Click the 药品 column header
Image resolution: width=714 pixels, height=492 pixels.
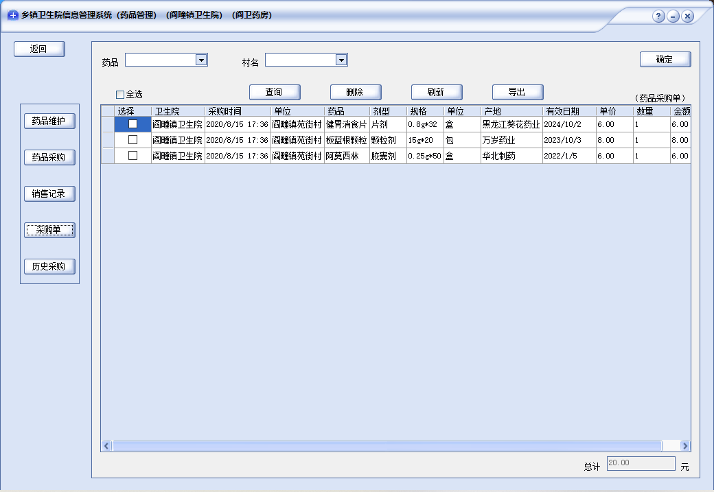point(347,111)
